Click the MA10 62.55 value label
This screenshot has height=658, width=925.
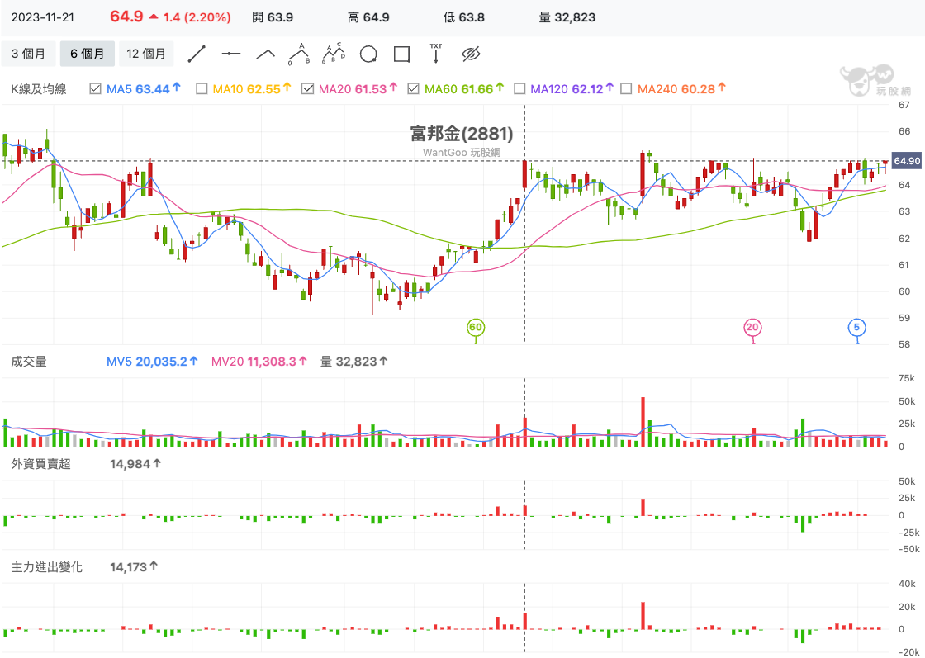tap(252, 89)
